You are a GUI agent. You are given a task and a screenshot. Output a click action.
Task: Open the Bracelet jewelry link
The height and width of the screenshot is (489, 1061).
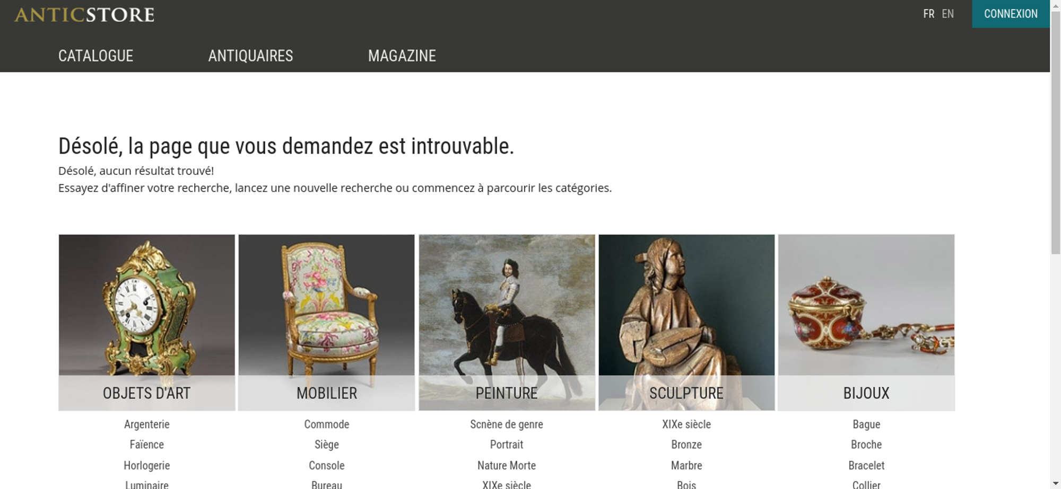pyautogui.click(x=866, y=466)
